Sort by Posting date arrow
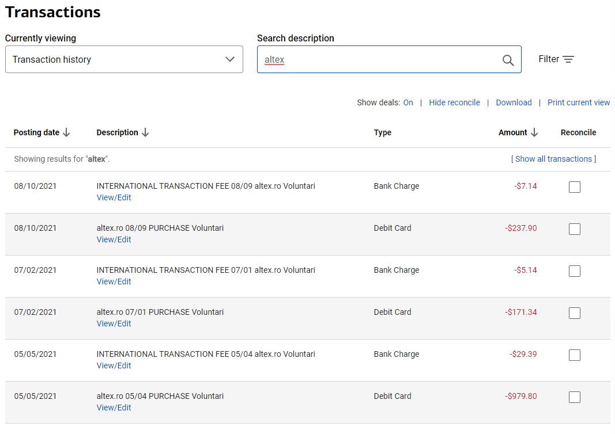The height and width of the screenshot is (434, 615). click(x=66, y=133)
